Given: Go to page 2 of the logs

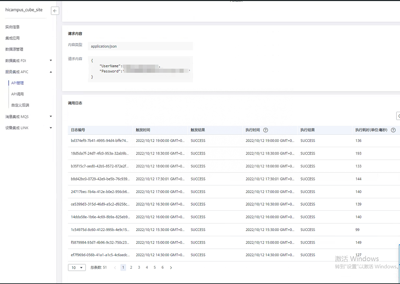Looking at the screenshot, I should pyautogui.click(x=131, y=268).
